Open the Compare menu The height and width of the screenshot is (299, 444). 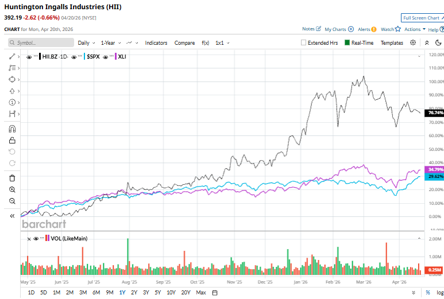184,43
